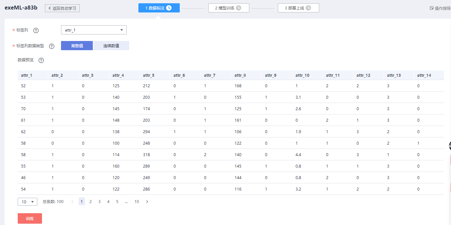Go to page 2
The width and height of the screenshot is (451, 225).
pyautogui.click(x=91, y=202)
